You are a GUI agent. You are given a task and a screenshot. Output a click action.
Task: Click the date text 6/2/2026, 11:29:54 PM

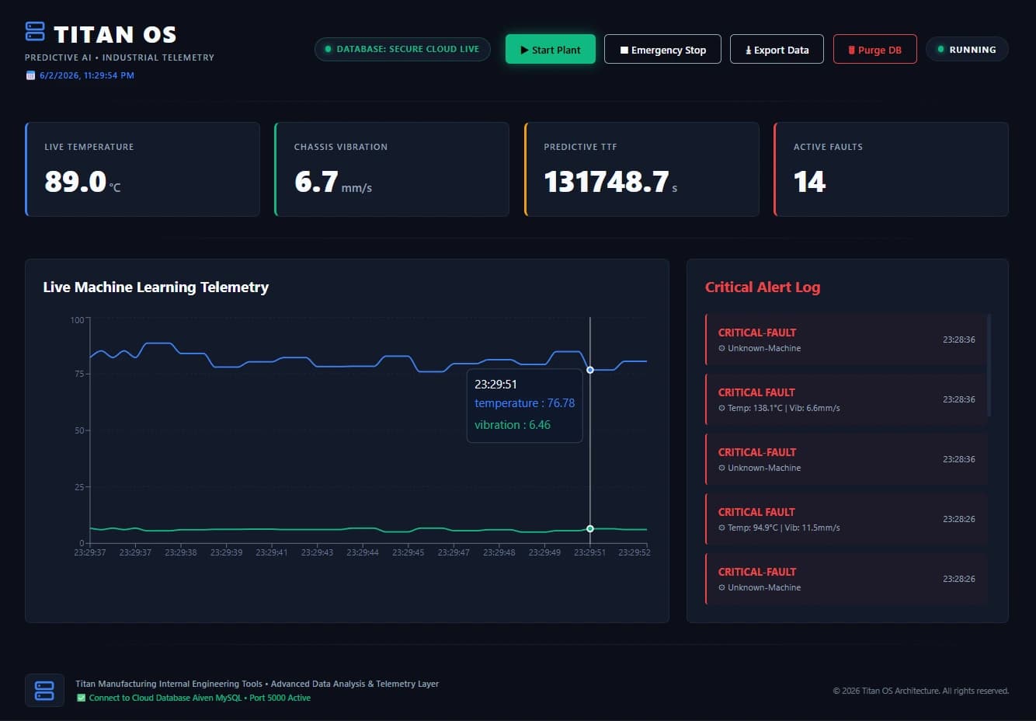point(87,75)
